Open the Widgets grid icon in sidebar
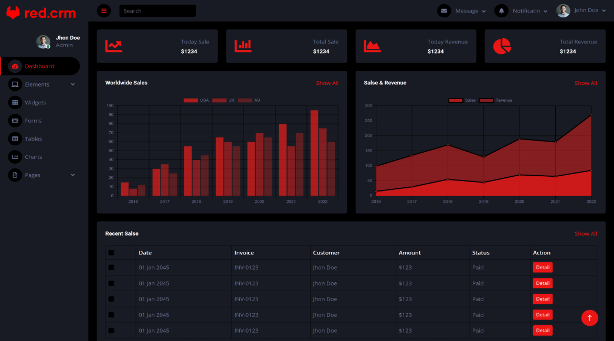614x341 pixels. click(15, 103)
